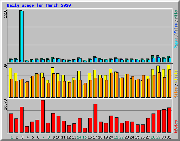Select the yellow visits bar for day 29
The image size is (180, 141).
[x=157, y=81]
